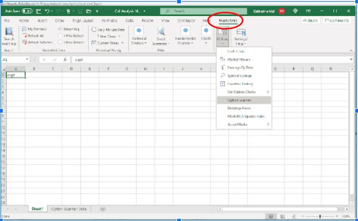This screenshot has height=221, width=358.
Task: Open the Fundamental Analysis ribbon button
Action: (x=185, y=36)
